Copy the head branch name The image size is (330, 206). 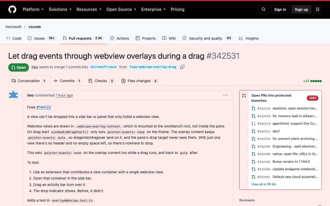tap(182, 67)
